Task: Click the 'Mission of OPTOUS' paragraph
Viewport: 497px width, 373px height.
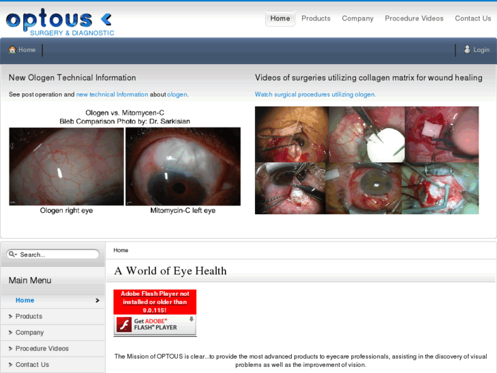Action: click(x=301, y=360)
